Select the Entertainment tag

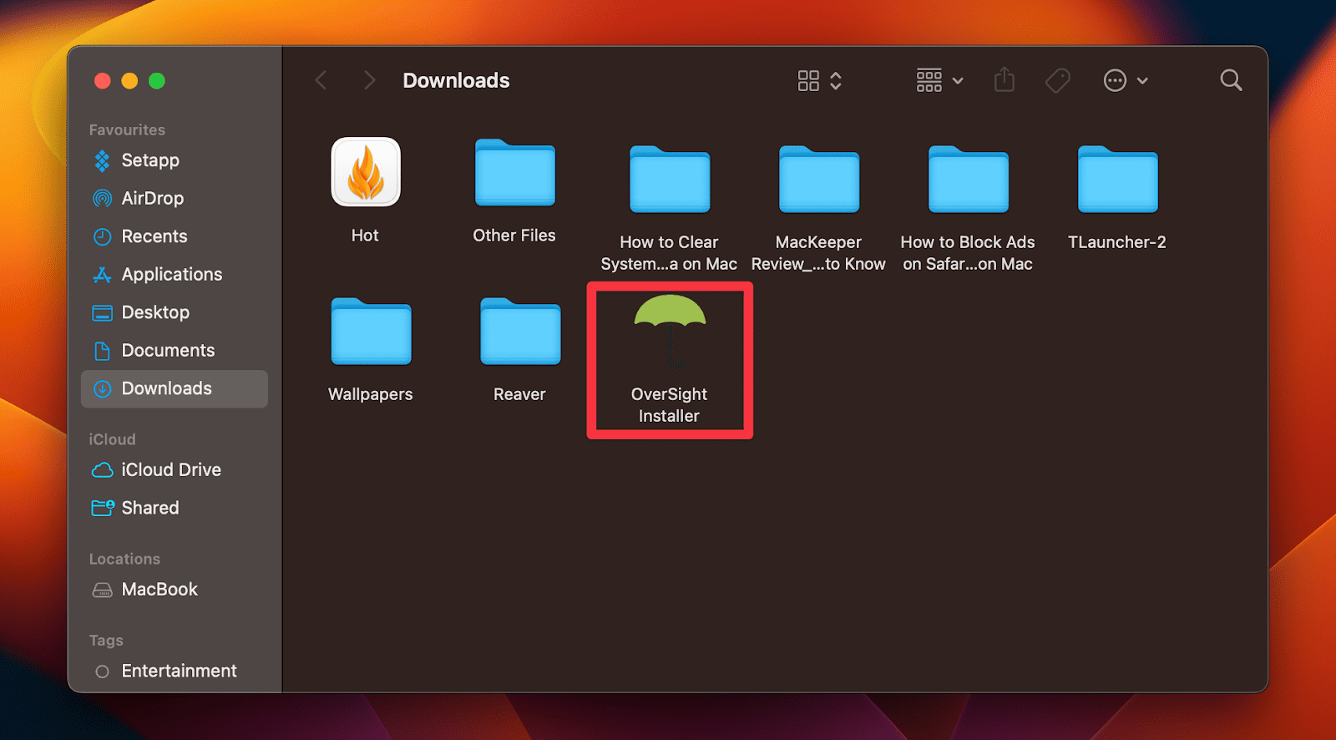(174, 671)
